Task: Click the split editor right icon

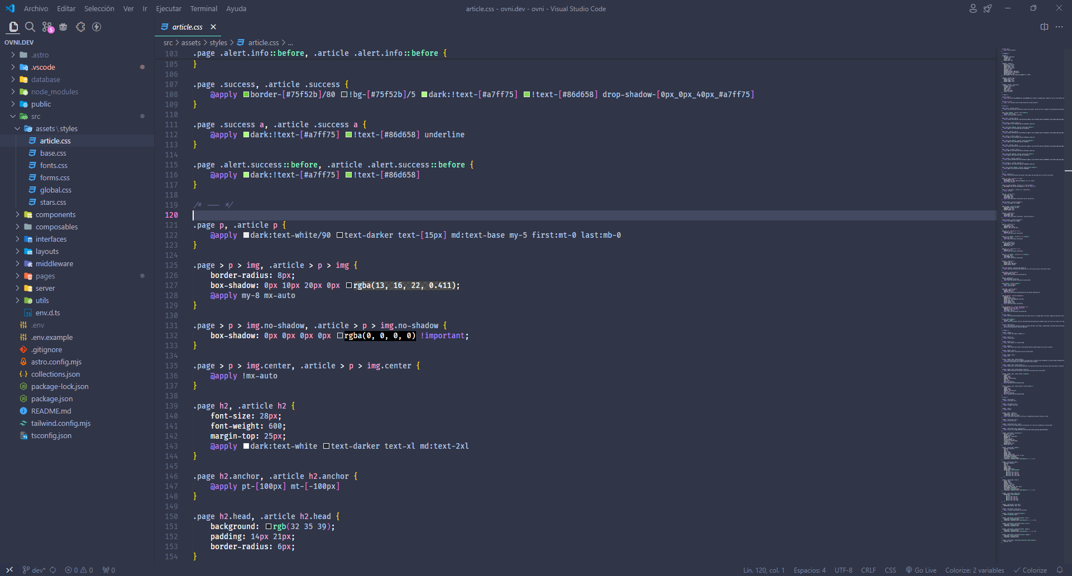Action: pyautogui.click(x=1044, y=27)
